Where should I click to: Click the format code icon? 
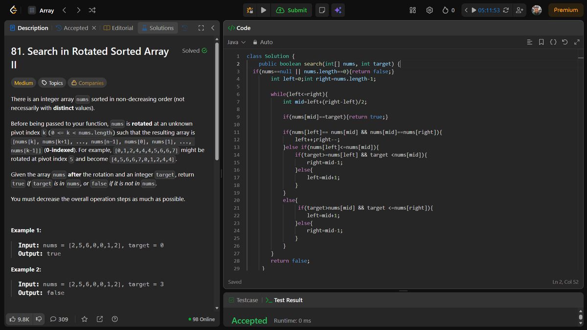coord(530,42)
